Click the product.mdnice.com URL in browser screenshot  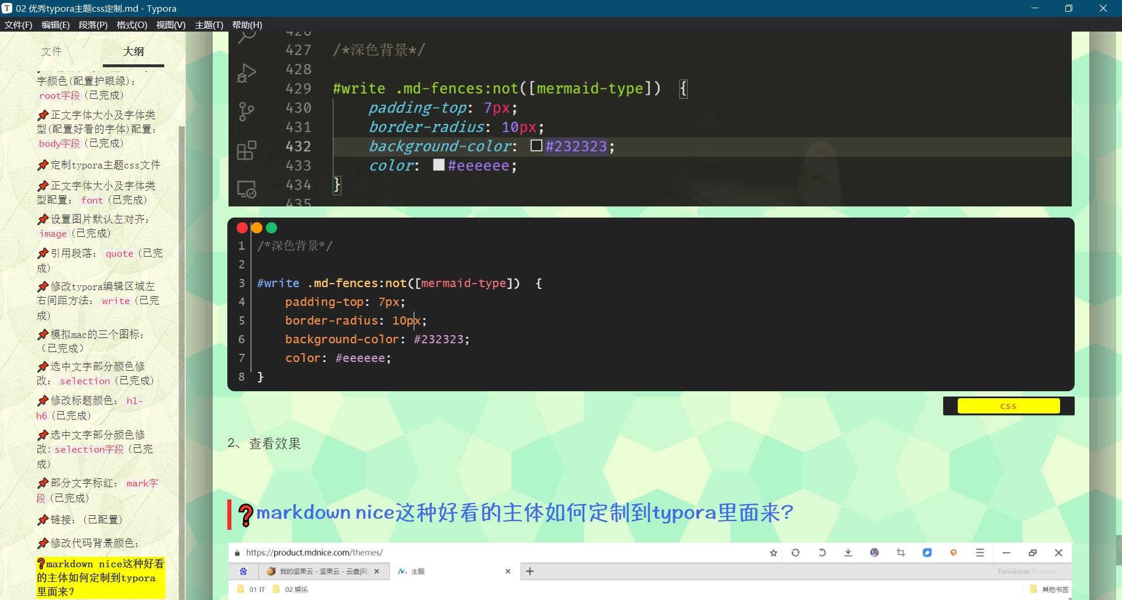(314, 552)
